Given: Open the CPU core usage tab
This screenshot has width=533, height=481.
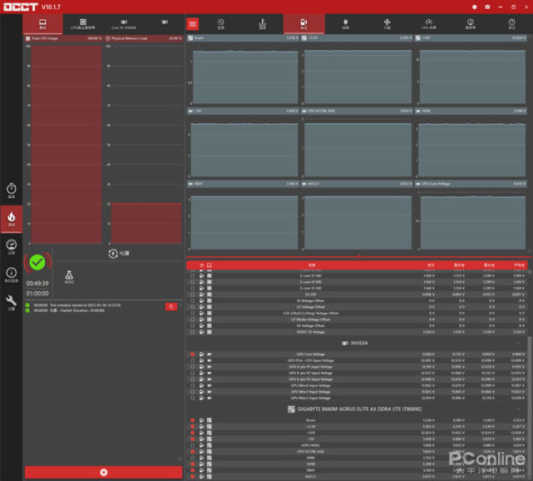Looking at the screenshot, I should [83, 24].
